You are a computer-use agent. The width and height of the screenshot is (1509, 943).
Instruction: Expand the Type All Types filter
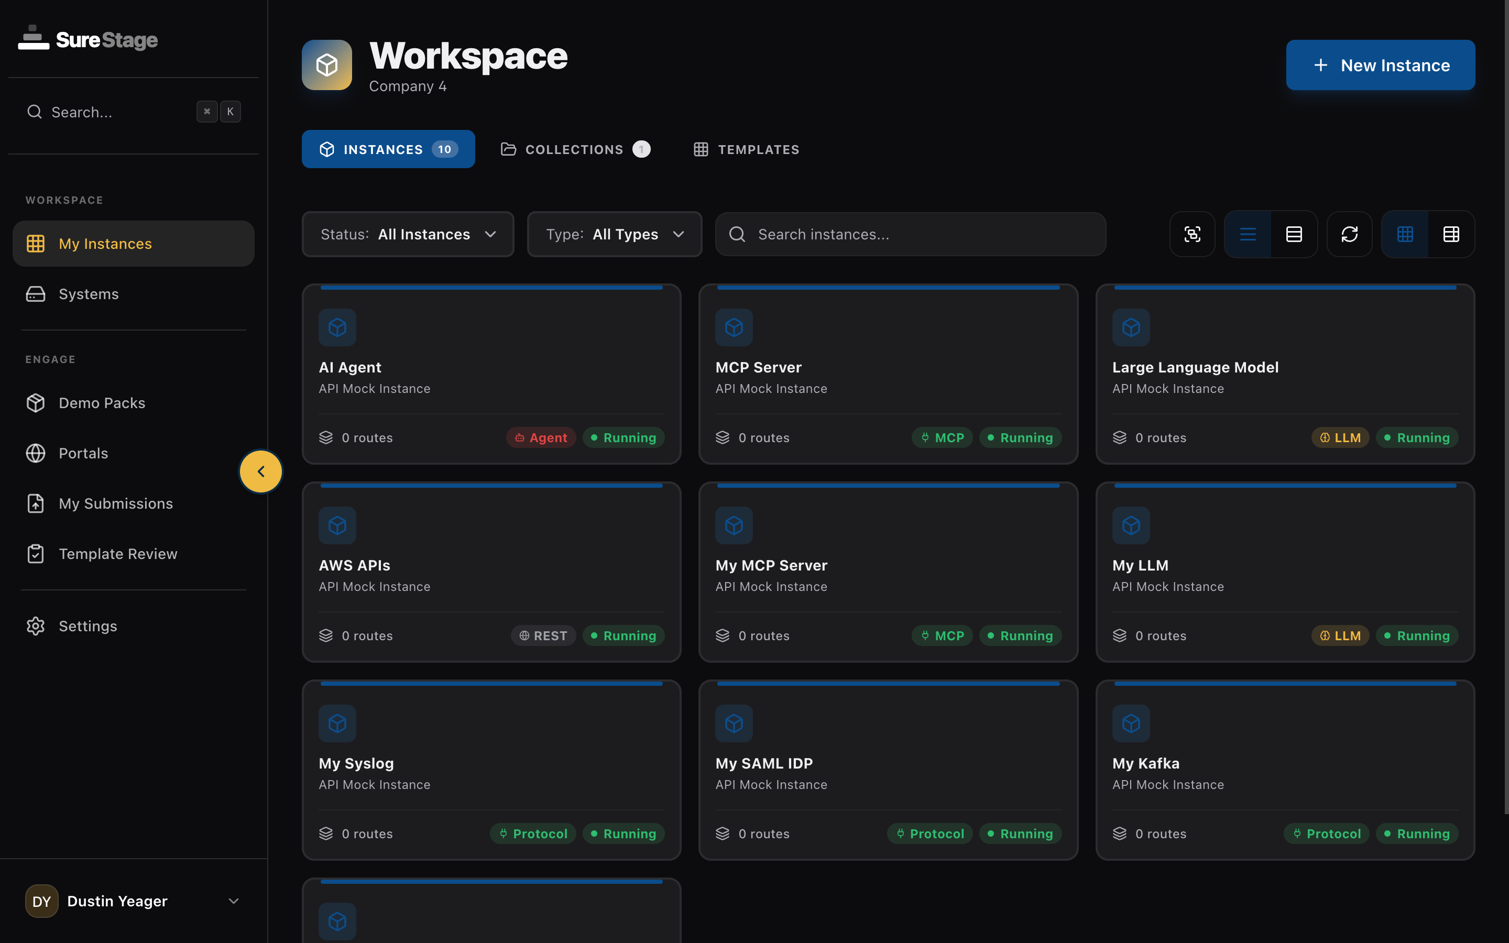[x=614, y=234]
